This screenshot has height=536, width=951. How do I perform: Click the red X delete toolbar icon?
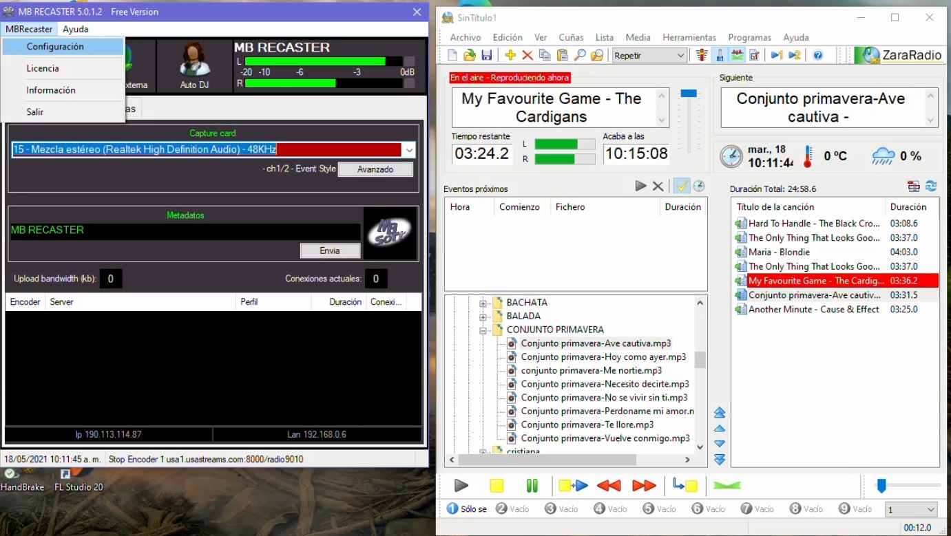click(x=527, y=55)
